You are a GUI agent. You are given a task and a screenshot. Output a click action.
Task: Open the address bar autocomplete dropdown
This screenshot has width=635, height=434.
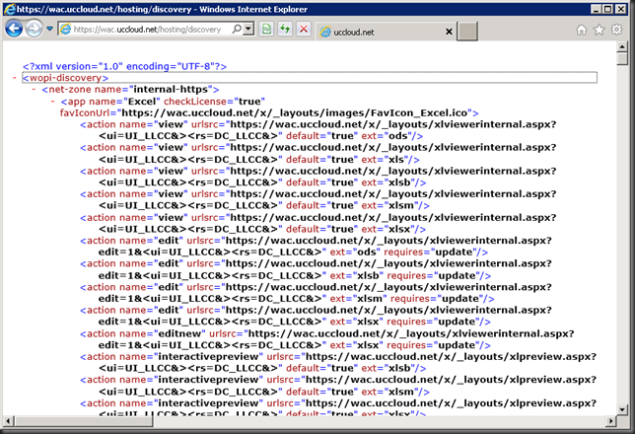(x=249, y=30)
